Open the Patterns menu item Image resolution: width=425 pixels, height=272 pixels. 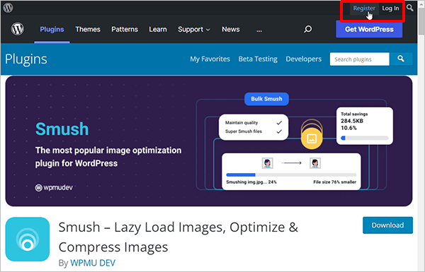[x=125, y=29]
